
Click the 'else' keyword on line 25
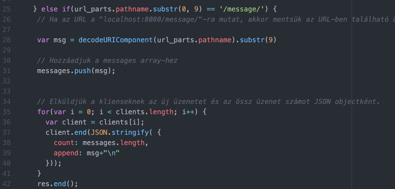(49, 9)
